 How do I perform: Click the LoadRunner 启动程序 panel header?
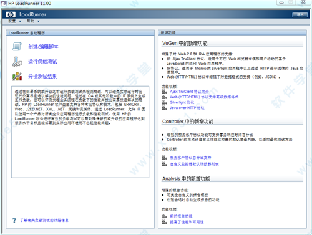(80, 32)
